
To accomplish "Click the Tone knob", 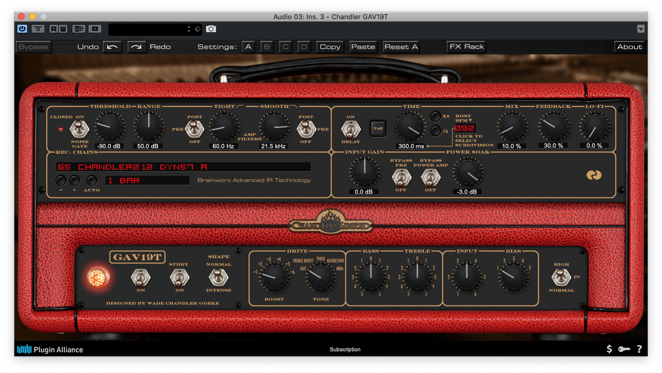I will [x=320, y=277].
